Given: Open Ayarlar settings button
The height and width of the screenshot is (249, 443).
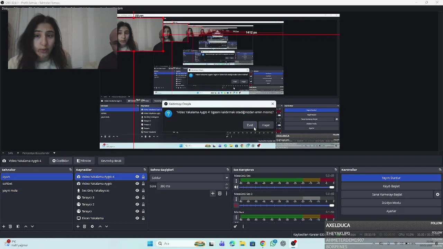Looking at the screenshot, I should point(391,211).
